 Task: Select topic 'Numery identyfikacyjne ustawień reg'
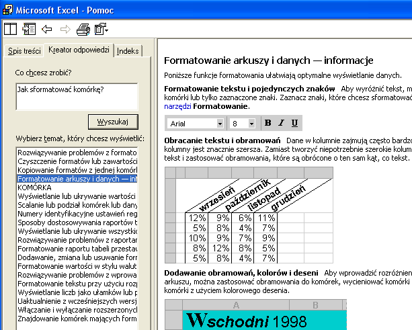(77, 214)
